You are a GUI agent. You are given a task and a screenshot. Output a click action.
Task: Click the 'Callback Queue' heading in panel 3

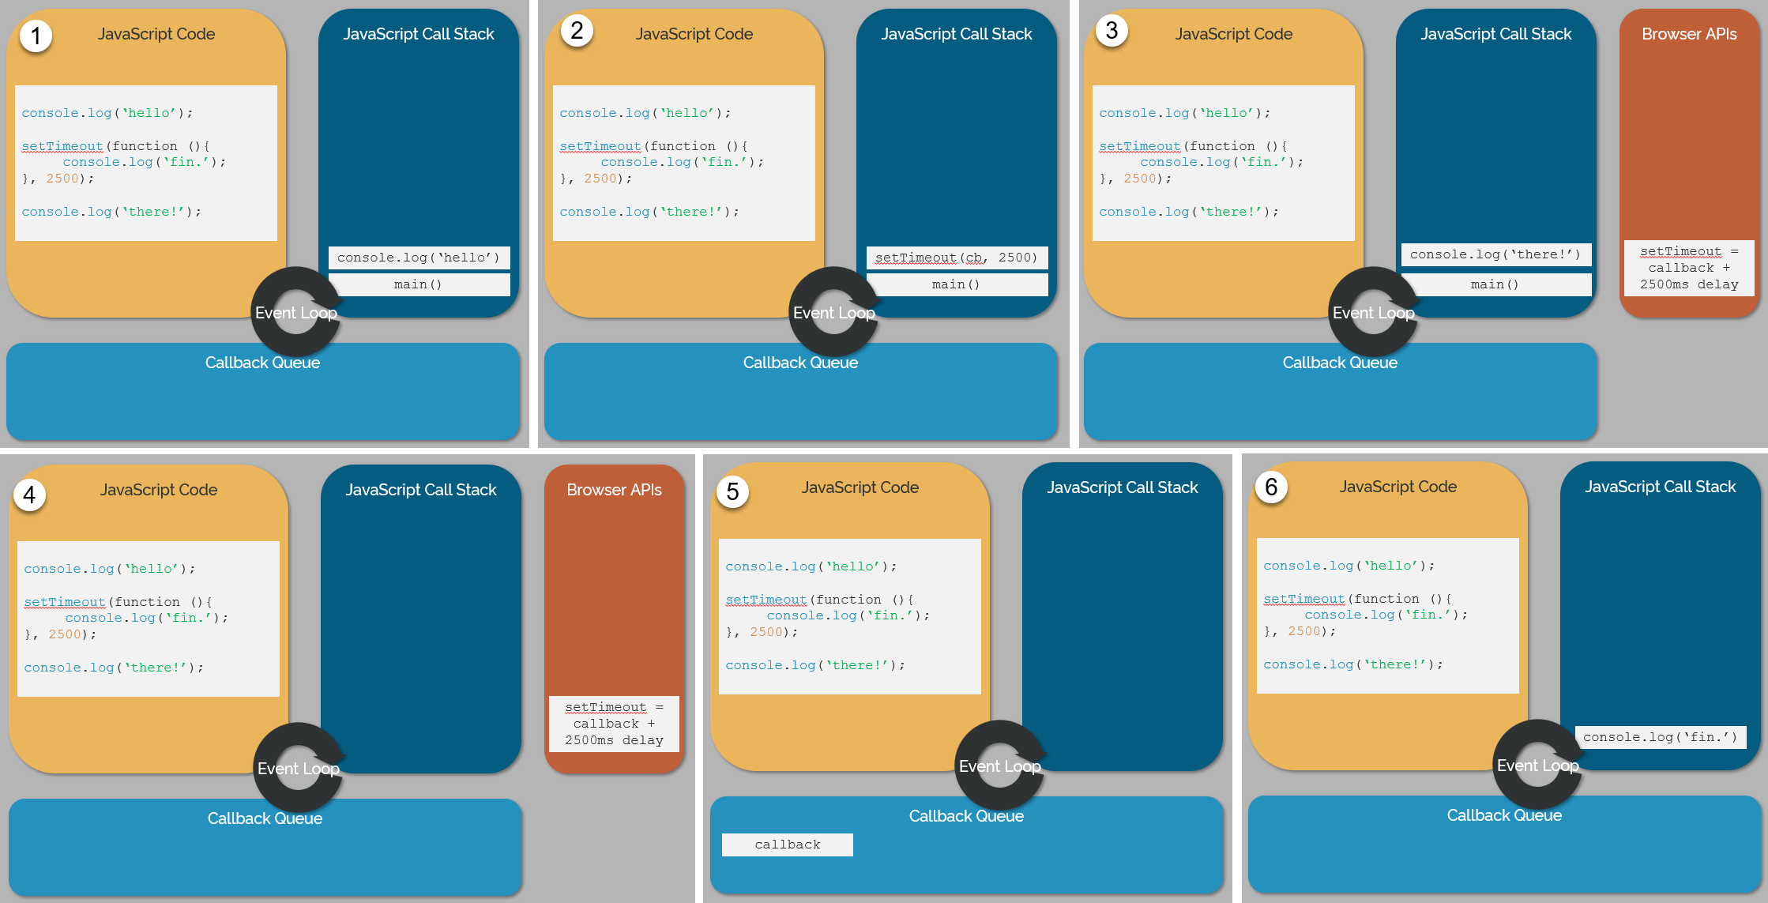(1340, 363)
